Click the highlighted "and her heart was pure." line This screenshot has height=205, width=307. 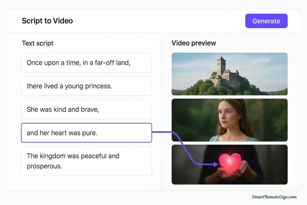tap(86, 133)
